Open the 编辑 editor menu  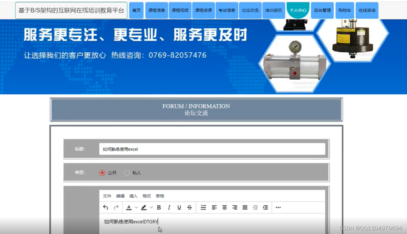coord(120,196)
